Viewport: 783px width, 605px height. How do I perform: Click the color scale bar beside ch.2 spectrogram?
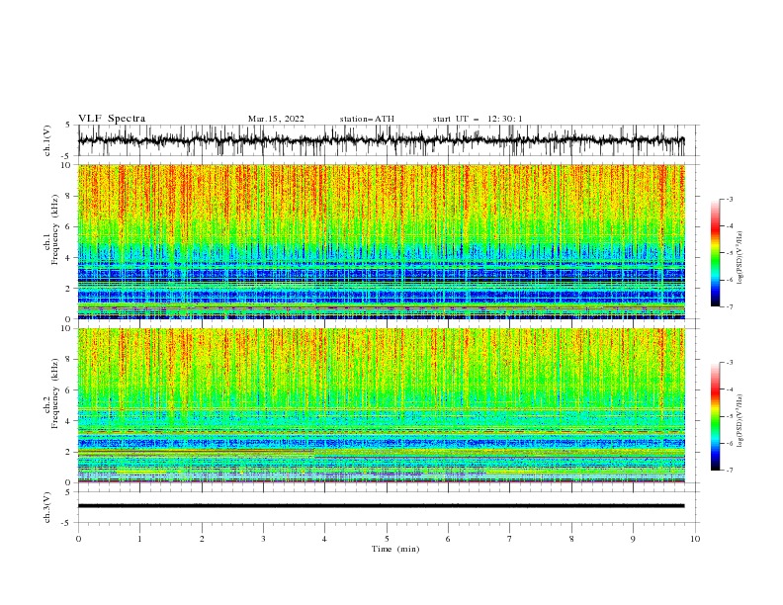tap(716, 416)
